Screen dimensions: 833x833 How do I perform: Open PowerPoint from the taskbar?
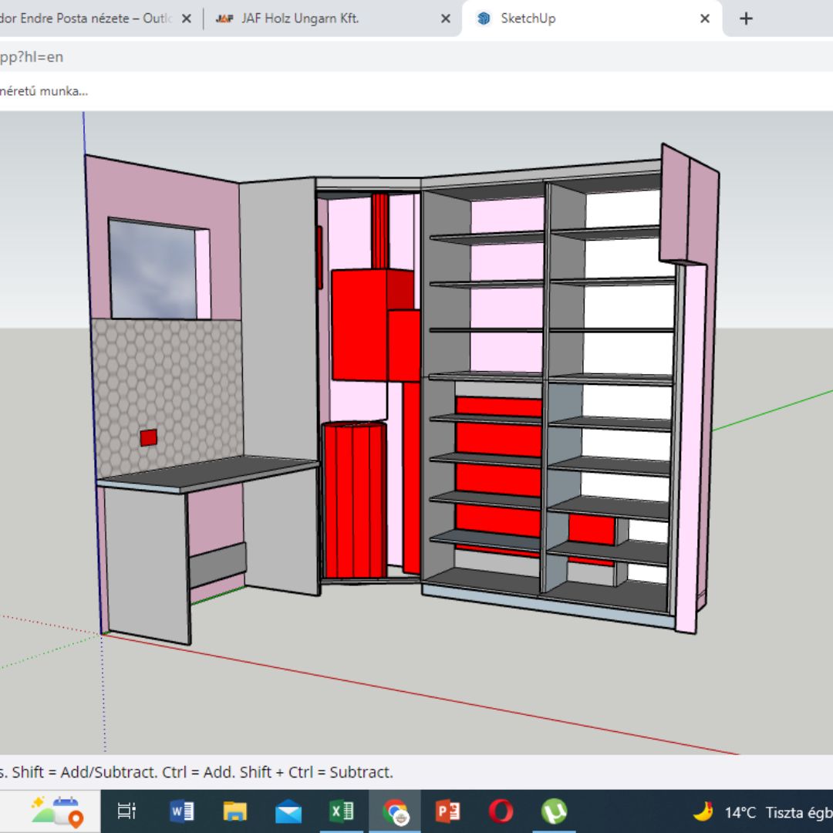[448, 811]
